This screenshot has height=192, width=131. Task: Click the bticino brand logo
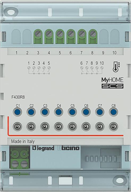coord(69,148)
